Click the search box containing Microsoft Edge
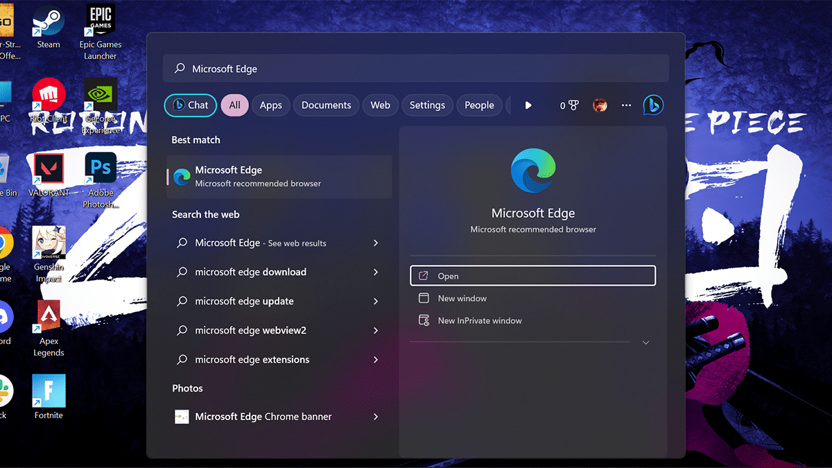 point(416,69)
